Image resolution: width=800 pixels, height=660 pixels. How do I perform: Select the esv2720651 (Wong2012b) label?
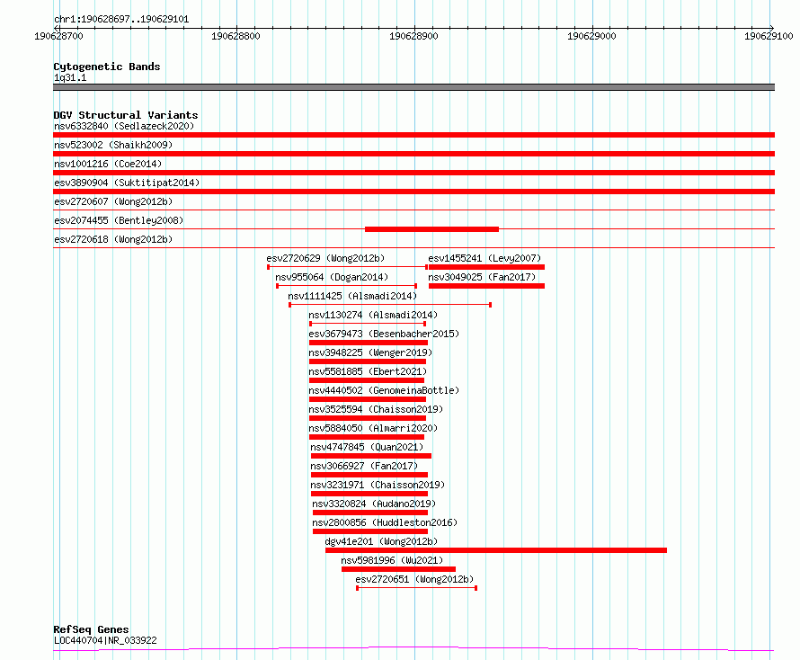[414, 579]
